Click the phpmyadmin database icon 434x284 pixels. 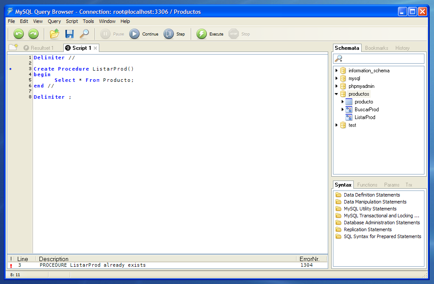click(343, 86)
